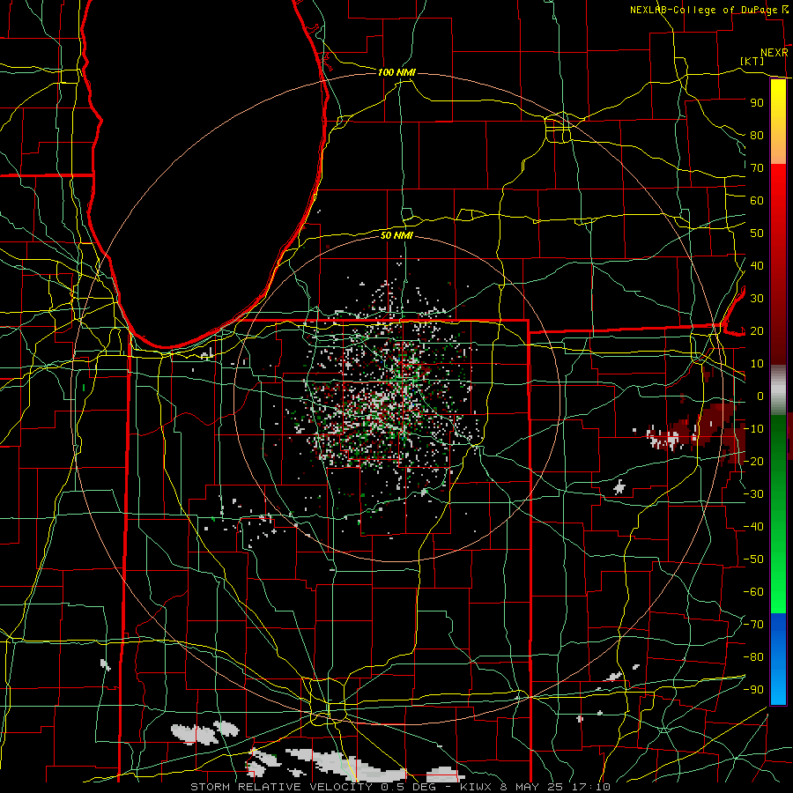Viewport: 793px width, 793px height.
Task: Click the -70 value on the velocity scale
Action: 753,625
